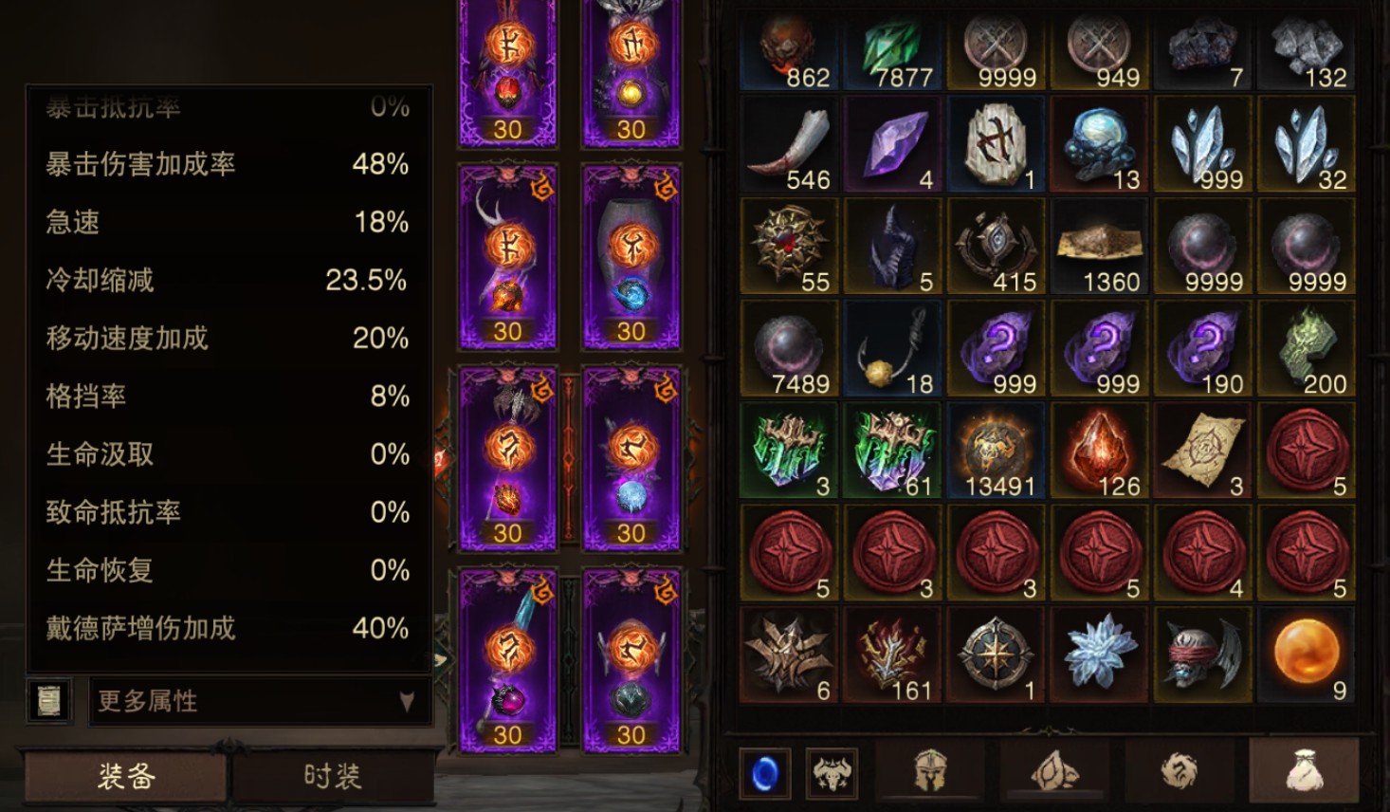Open the pouch bag inventory filter tab
The image size is (1390, 812).
[x=1304, y=770]
